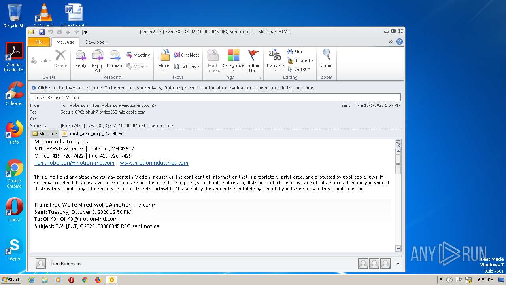Open the Tags dialog launcher
Viewport: 506px width, 285px height.
(260, 78)
